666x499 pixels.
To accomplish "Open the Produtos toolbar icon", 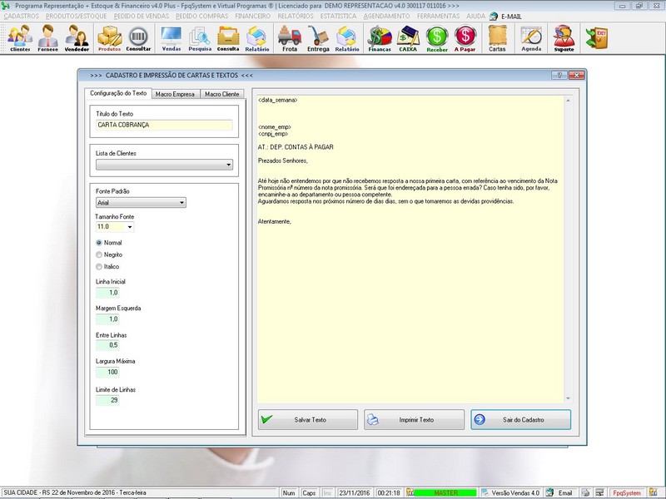I will click(109, 37).
